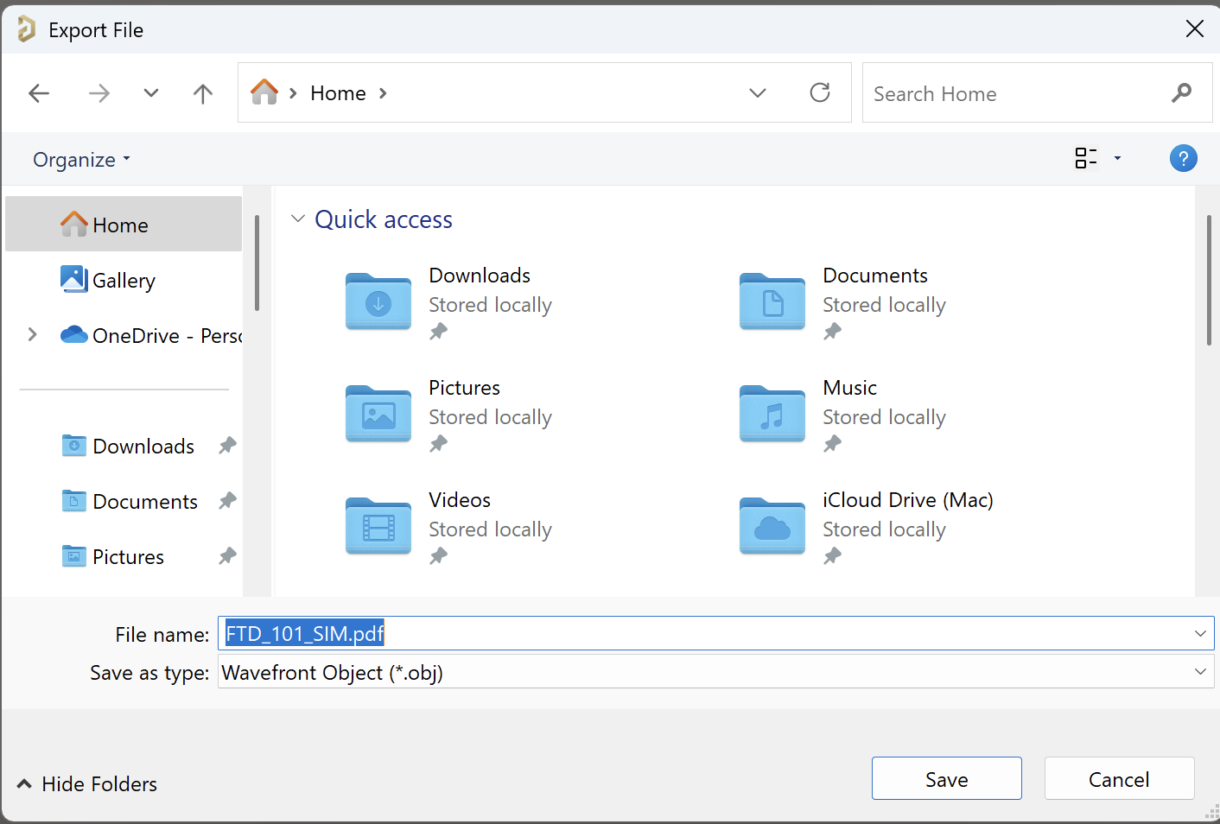
Task: Click the Back navigation arrow
Action: click(x=39, y=93)
